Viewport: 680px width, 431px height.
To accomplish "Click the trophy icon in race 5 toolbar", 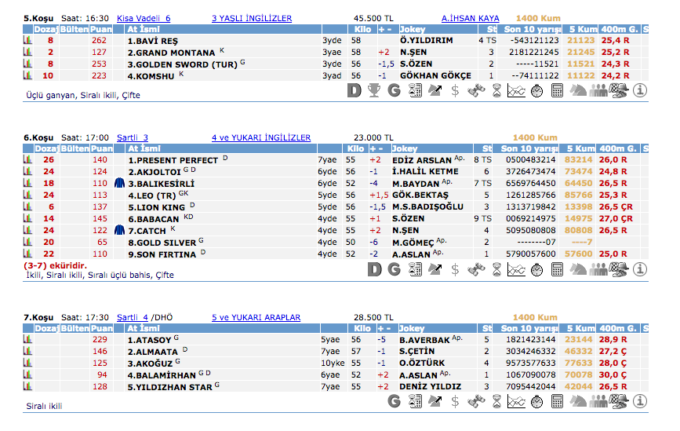I will [x=374, y=90].
